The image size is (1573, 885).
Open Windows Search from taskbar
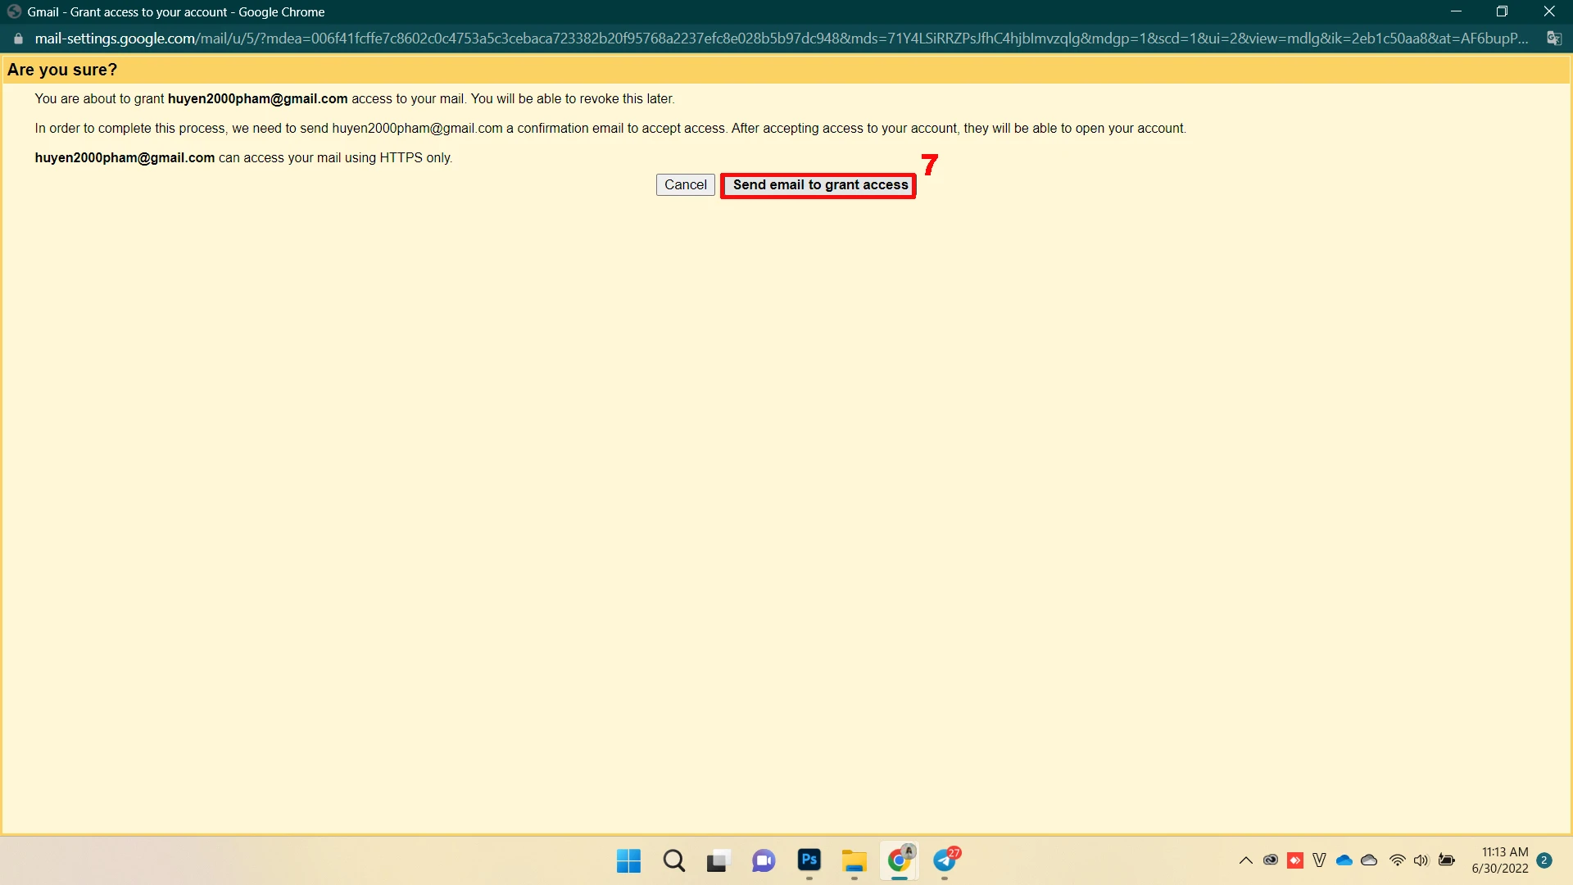(x=674, y=860)
